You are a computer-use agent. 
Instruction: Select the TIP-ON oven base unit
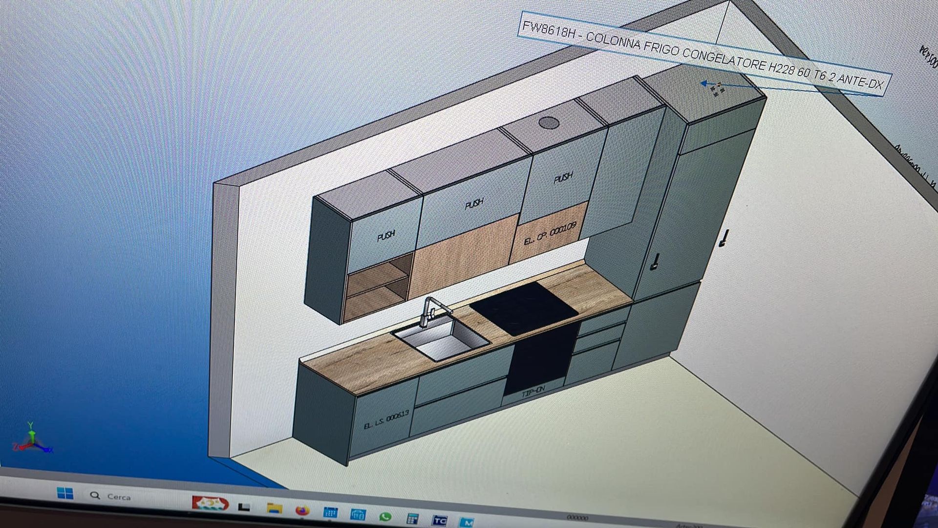pos(533,391)
